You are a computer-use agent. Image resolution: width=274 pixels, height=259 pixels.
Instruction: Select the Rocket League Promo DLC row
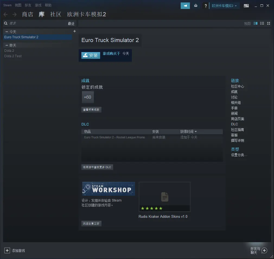(152, 138)
